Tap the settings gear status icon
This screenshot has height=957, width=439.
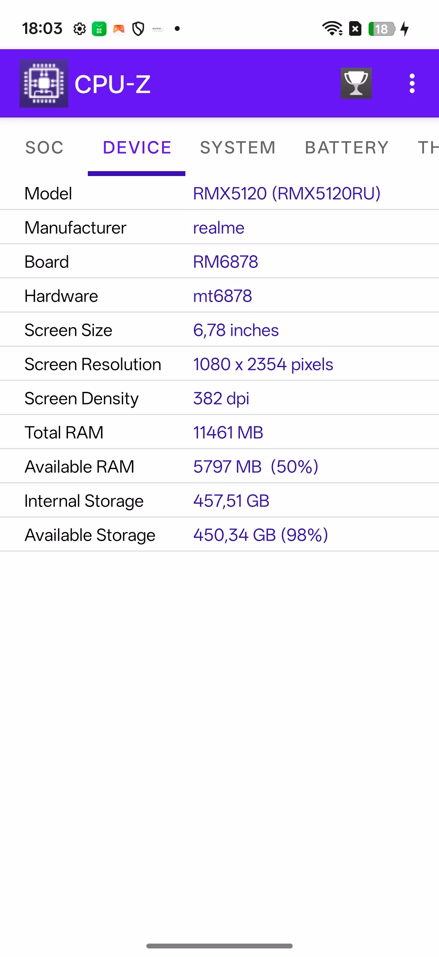(80, 29)
